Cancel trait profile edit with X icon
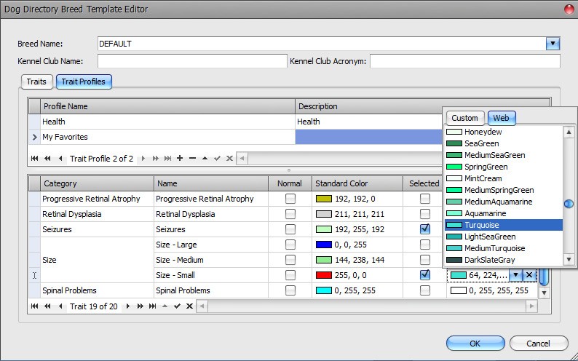 (229, 159)
